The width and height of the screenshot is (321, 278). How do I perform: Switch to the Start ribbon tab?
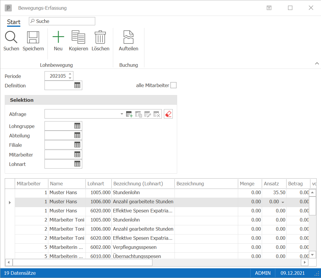[14, 22]
